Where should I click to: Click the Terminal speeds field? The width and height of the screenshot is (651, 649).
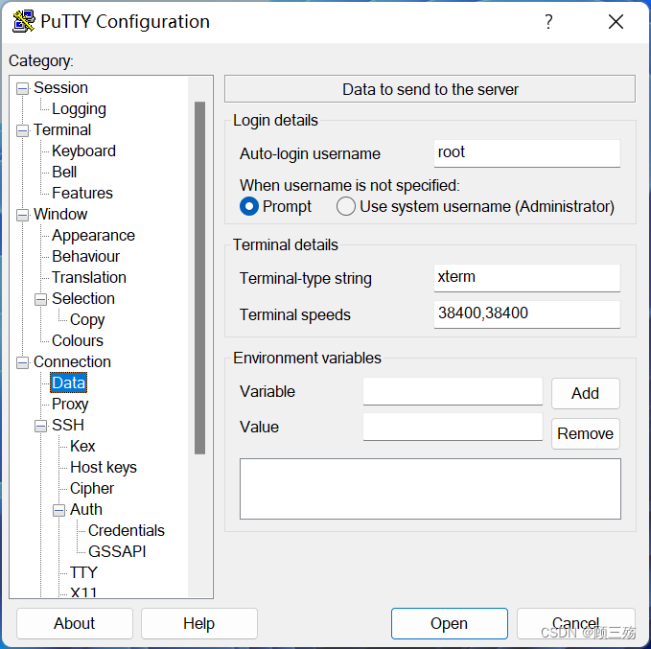click(527, 314)
